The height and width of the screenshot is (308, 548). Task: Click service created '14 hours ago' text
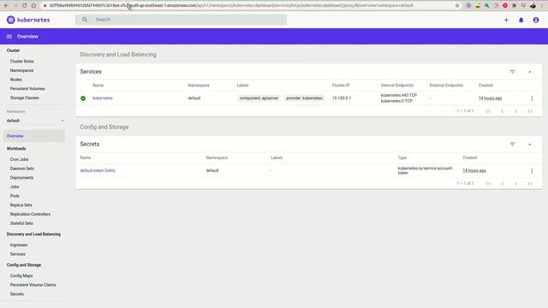pyautogui.click(x=490, y=98)
